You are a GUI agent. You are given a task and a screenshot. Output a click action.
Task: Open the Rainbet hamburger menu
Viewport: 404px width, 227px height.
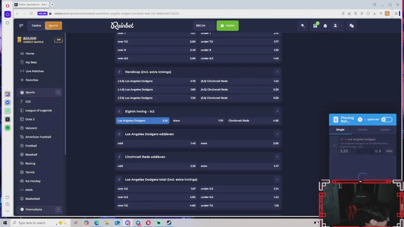(x=21, y=26)
